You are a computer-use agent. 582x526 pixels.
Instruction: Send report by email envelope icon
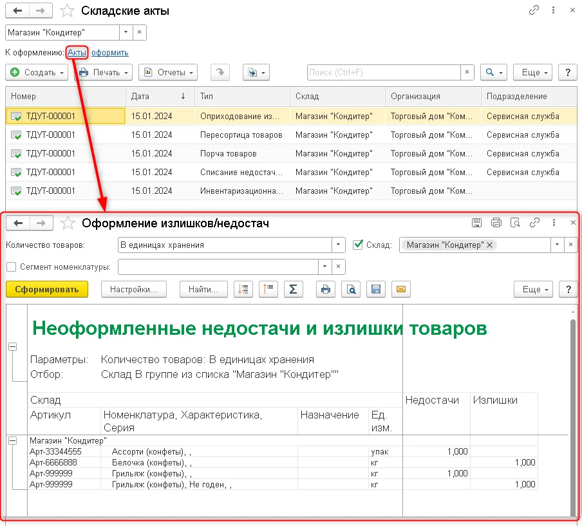(x=401, y=289)
